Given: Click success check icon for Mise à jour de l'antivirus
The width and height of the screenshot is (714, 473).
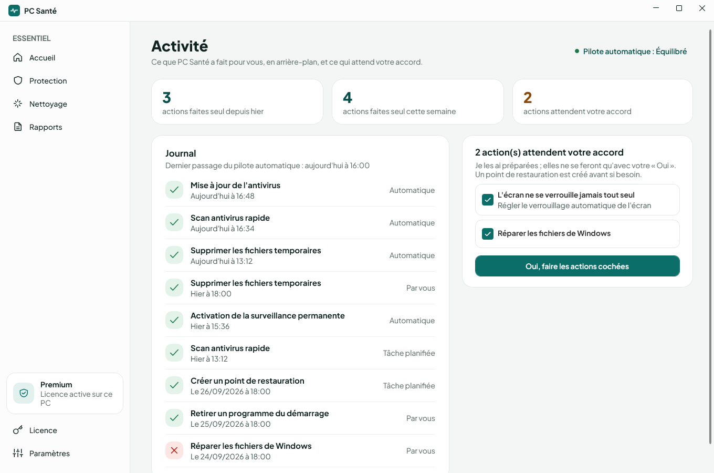Looking at the screenshot, I should (x=174, y=190).
